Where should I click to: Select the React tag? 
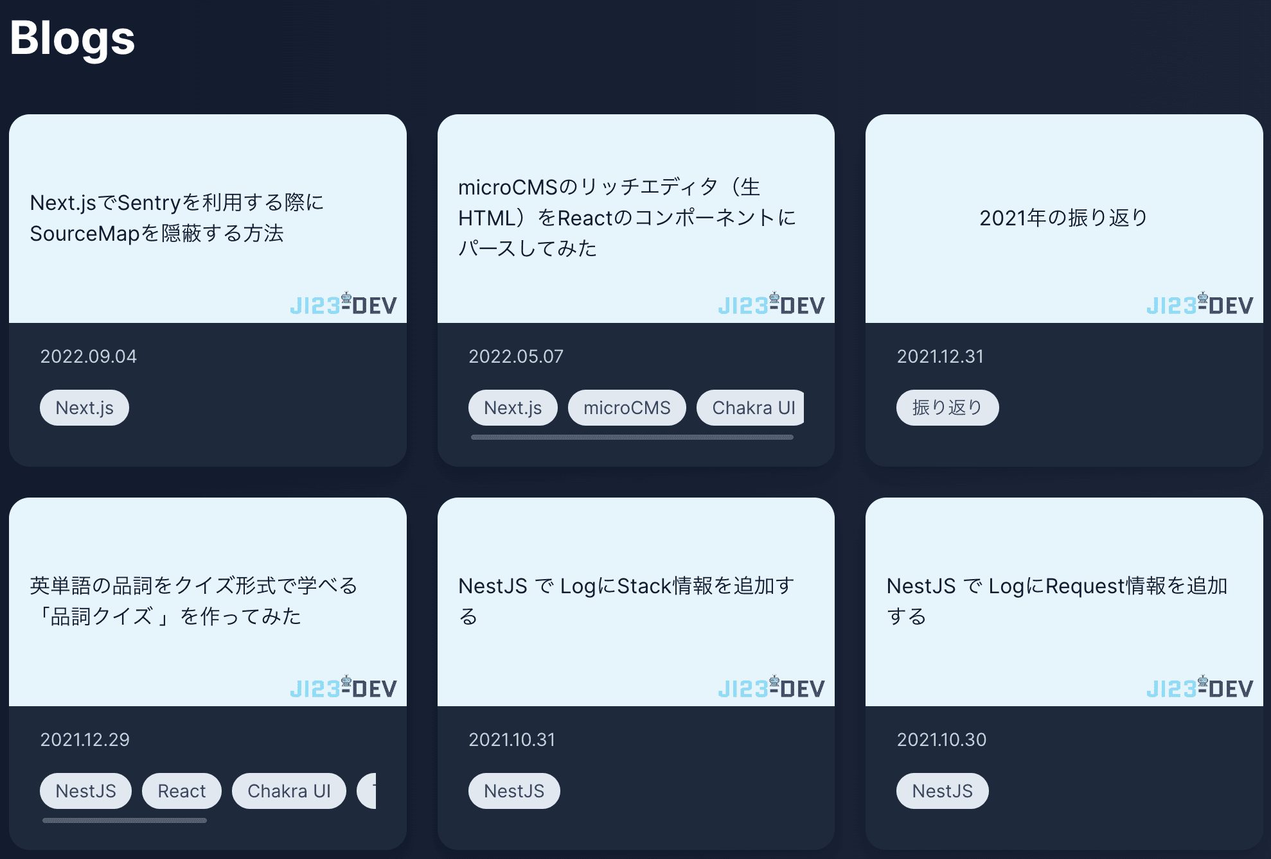click(x=181, y=791)
